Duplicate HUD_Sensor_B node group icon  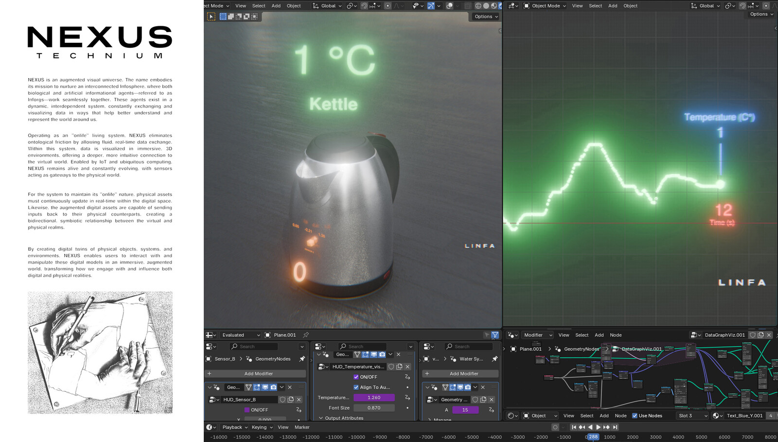click(291, 400)
